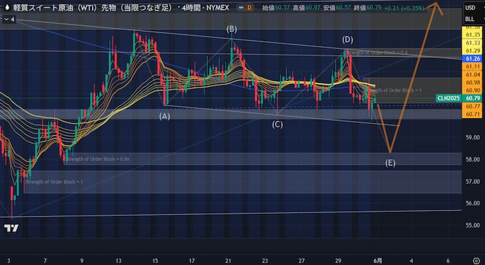Select the (D) wave label on chart
The width and height of the screenshot is (485, 265).
(x=347, y=39)
